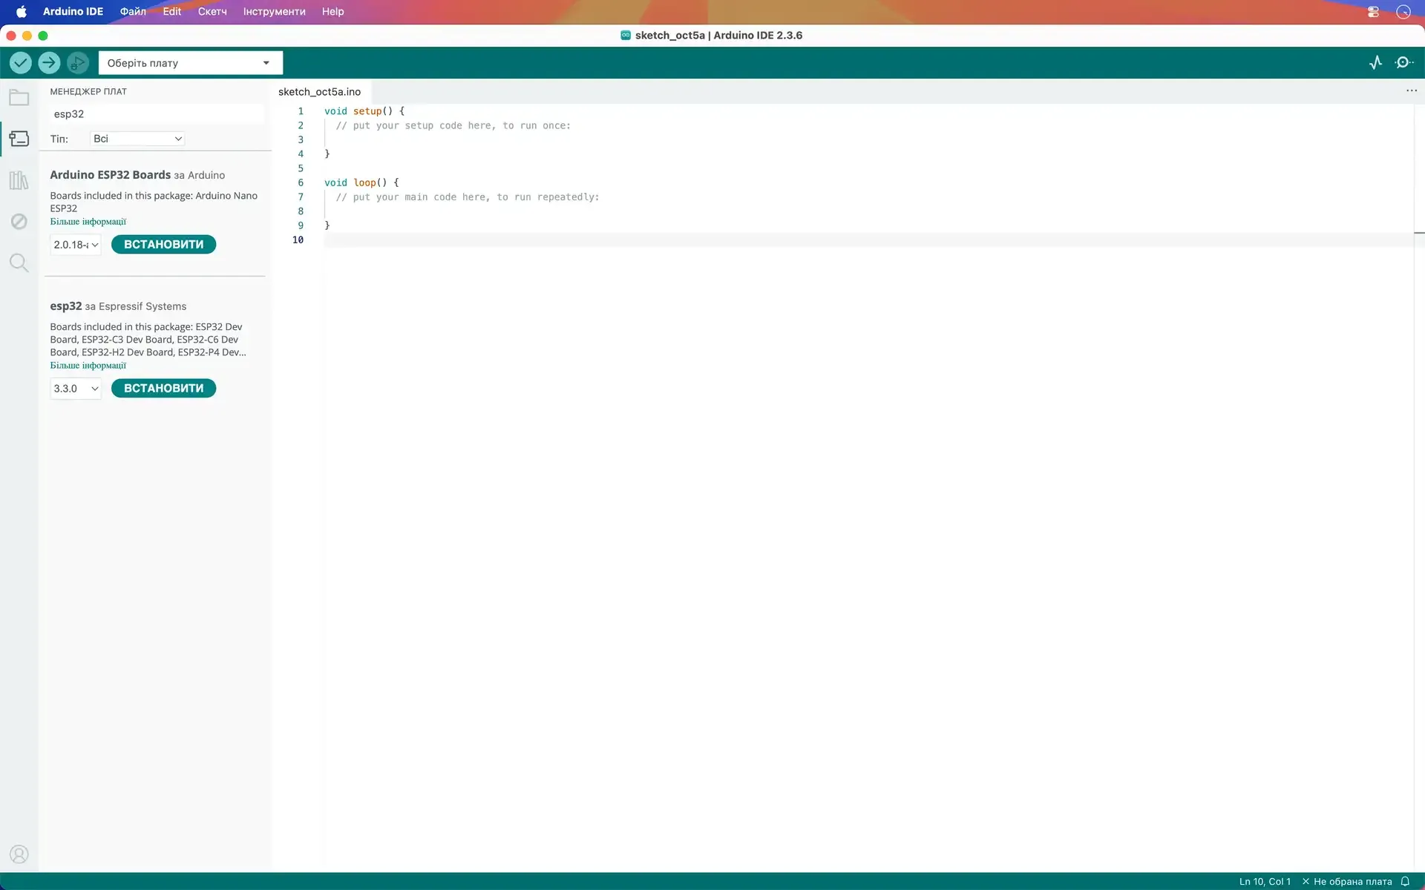Open version dropdown for Arduino ESP32 Boards
The height and width of the screenshot is (890, 1425).
(x=76, y=245)
